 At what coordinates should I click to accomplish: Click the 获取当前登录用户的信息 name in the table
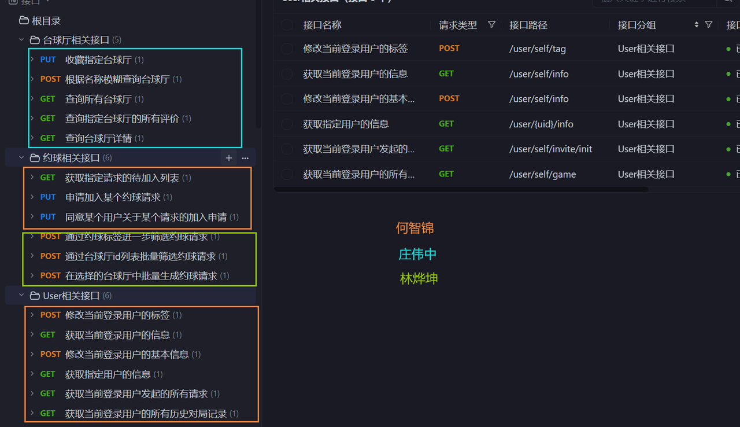pyautogui.click(x=356, y=74)
